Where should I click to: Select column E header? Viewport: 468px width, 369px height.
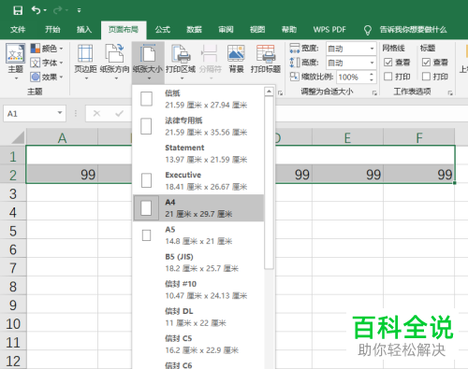click(347, 137)
